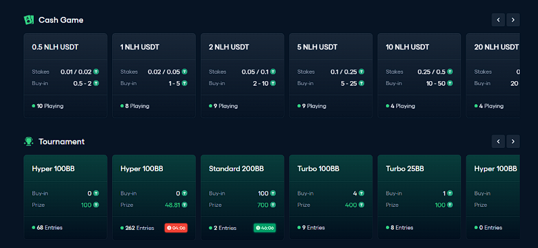Click the red 04:06 countdown badge

pyautogui.click(x=176, y=228)
